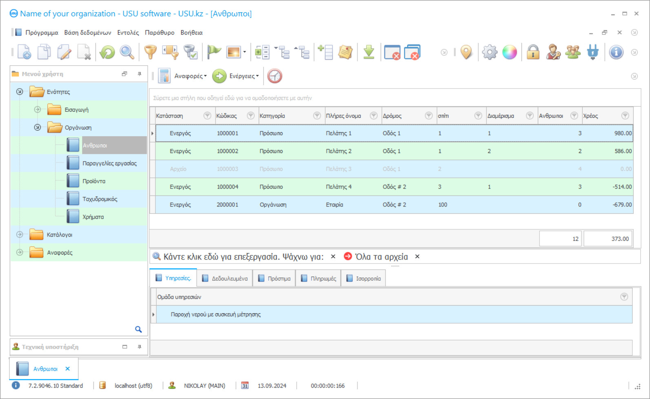650x399 pixels.
Task: Collapse the Οργάνωση folder node
Action: [x=38, y=127]
